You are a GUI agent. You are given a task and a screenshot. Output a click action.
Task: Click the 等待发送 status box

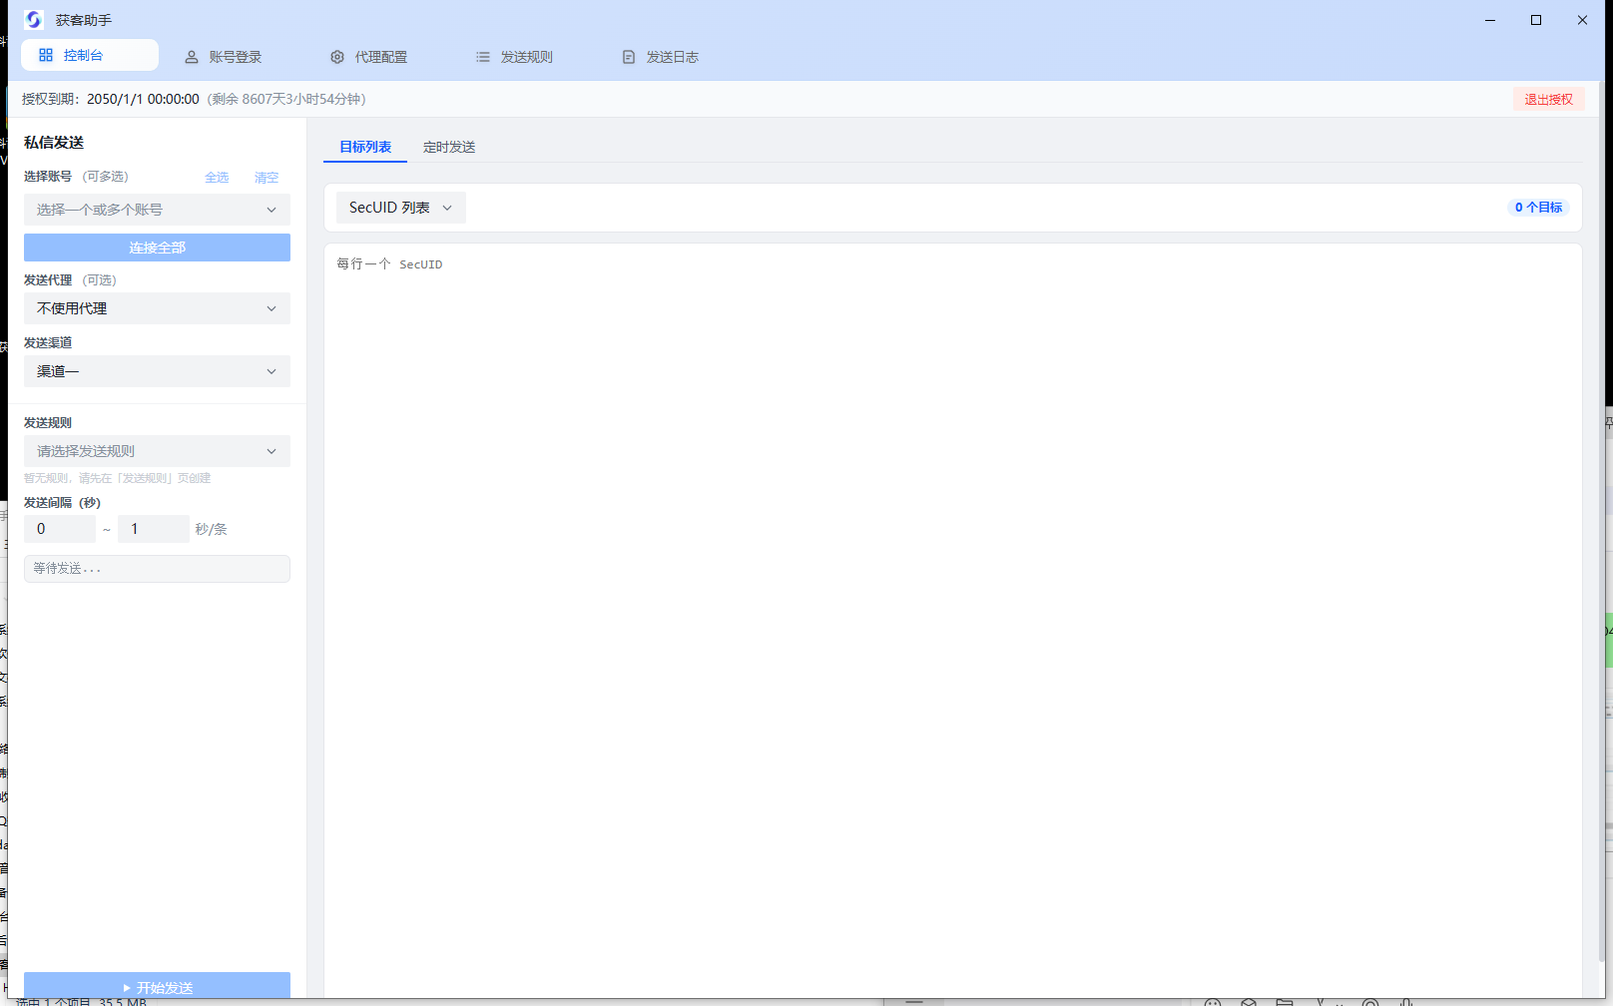click(157, 569)
